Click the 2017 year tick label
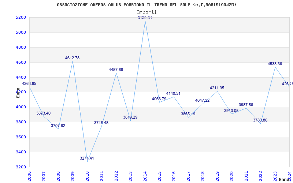 (189, 176)
